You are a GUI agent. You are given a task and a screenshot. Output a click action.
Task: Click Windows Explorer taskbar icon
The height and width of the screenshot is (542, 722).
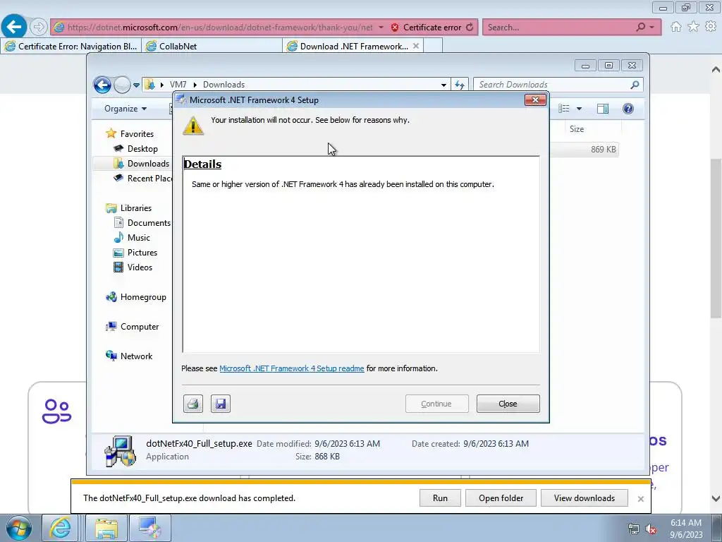point(106,528)
